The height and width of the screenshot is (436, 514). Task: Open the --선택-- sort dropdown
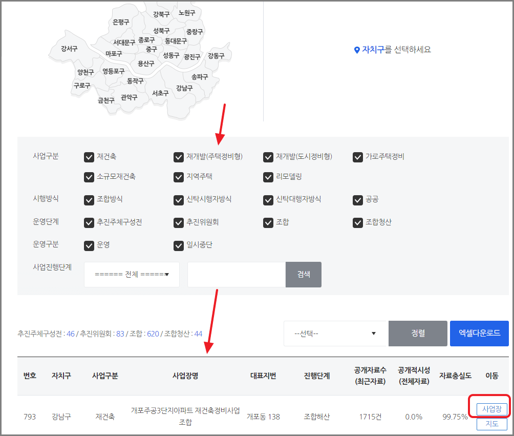point(335,333)
